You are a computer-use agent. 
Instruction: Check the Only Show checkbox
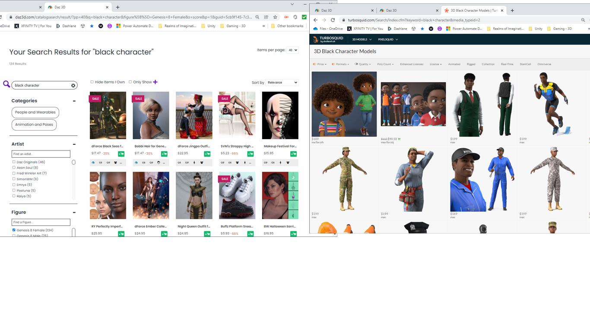click(130, 82)
